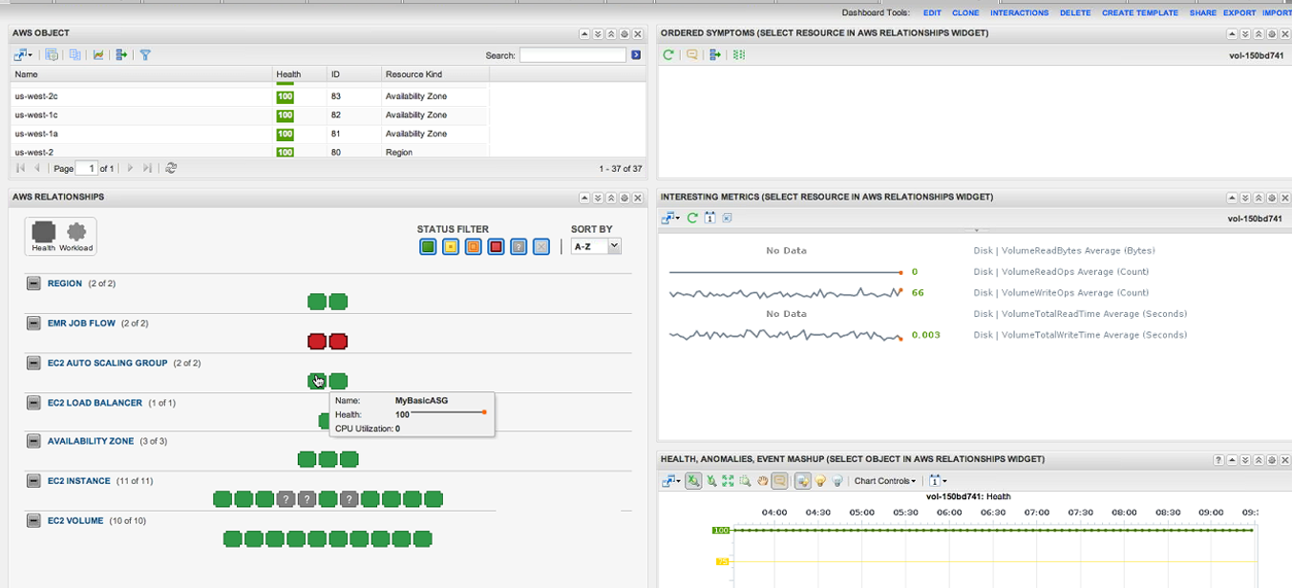Sort by the Resource Kind column header
This screenshot has width=1292, height=588.
pyautogui.click(x=413, y=74)
